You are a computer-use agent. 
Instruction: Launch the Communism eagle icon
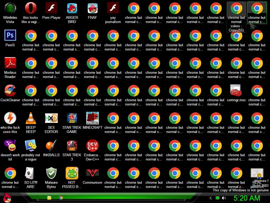coord(93,173)
